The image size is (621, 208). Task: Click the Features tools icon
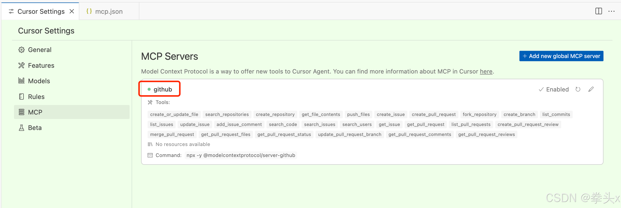point(22,65)
